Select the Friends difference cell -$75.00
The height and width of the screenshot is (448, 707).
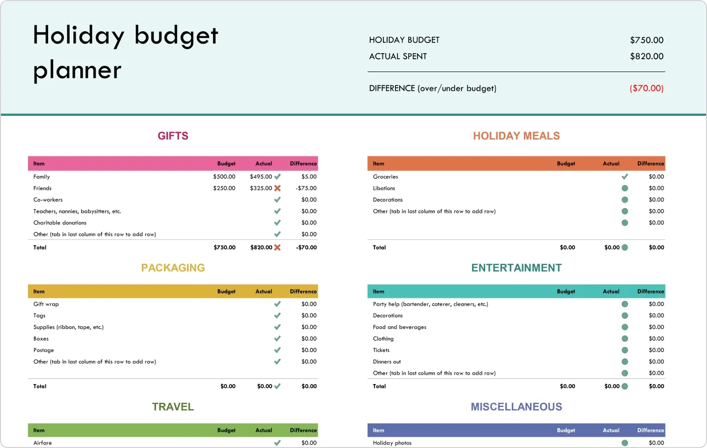306,188
